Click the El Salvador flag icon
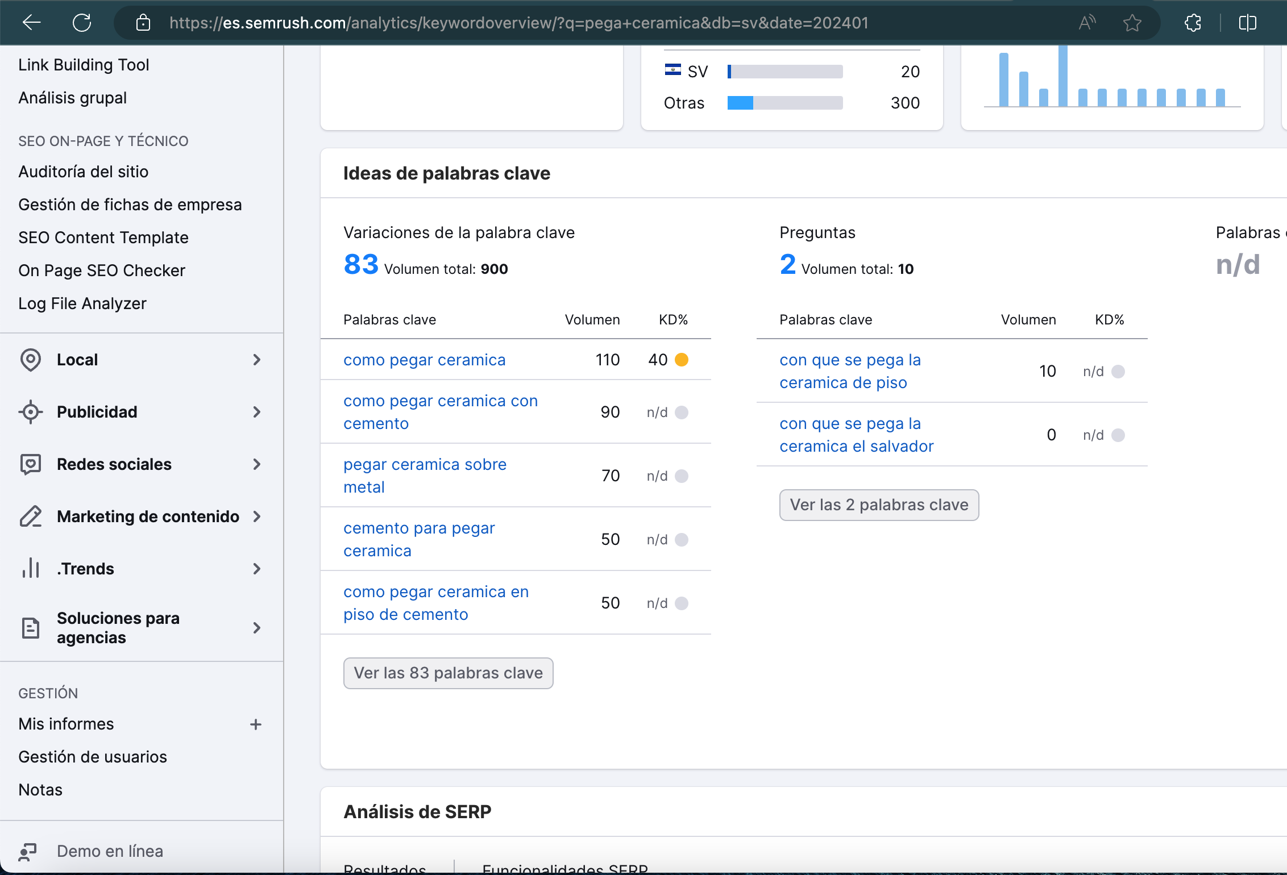The height and width of the screenshot is (875, 1287). point(673,70)
